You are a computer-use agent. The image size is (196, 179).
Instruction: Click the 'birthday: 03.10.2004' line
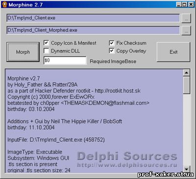coord(31,109)
